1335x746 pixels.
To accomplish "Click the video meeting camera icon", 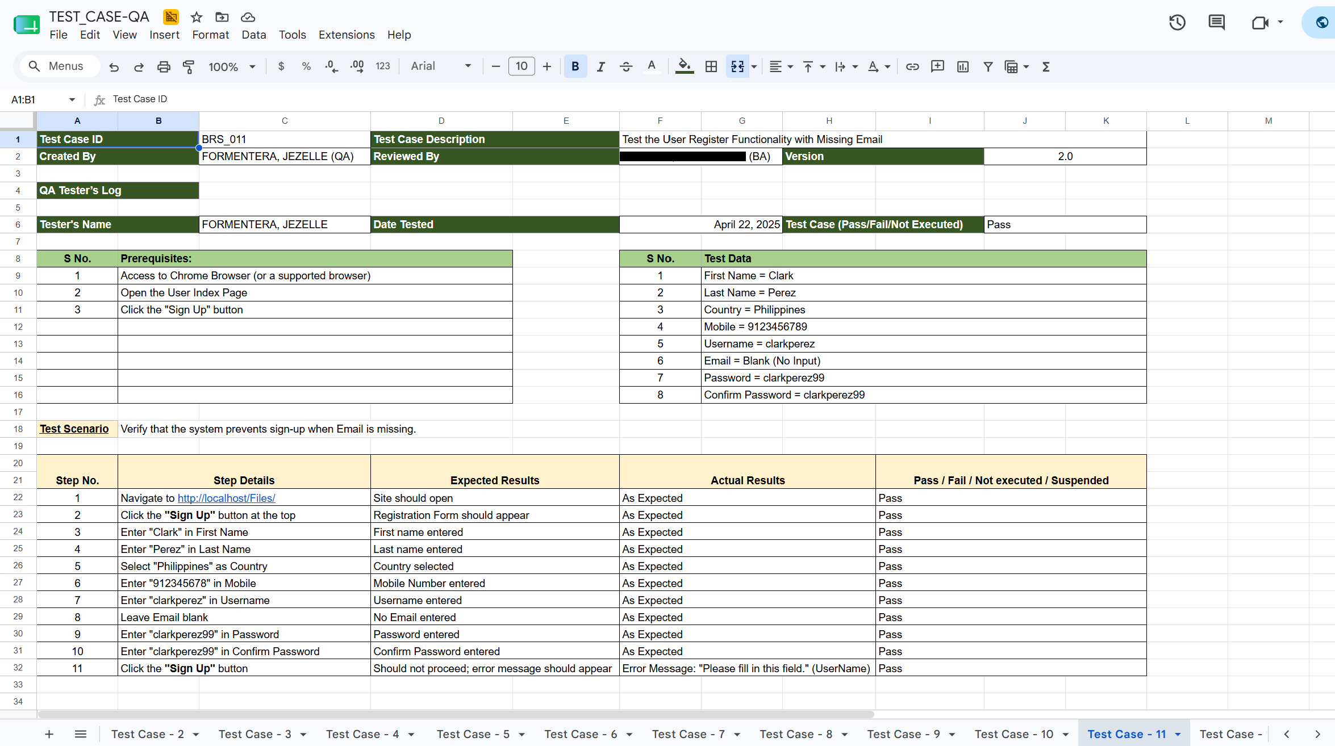I will tap(1261, 23).
